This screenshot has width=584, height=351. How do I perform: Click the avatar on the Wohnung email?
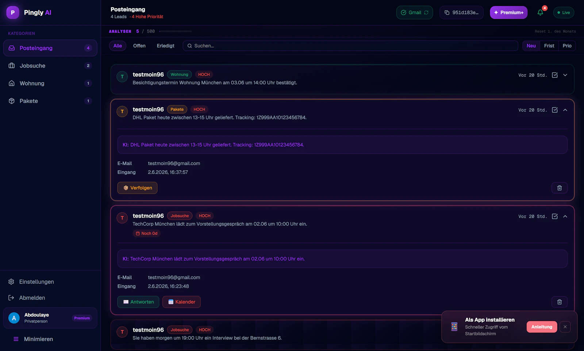point(122,77)
